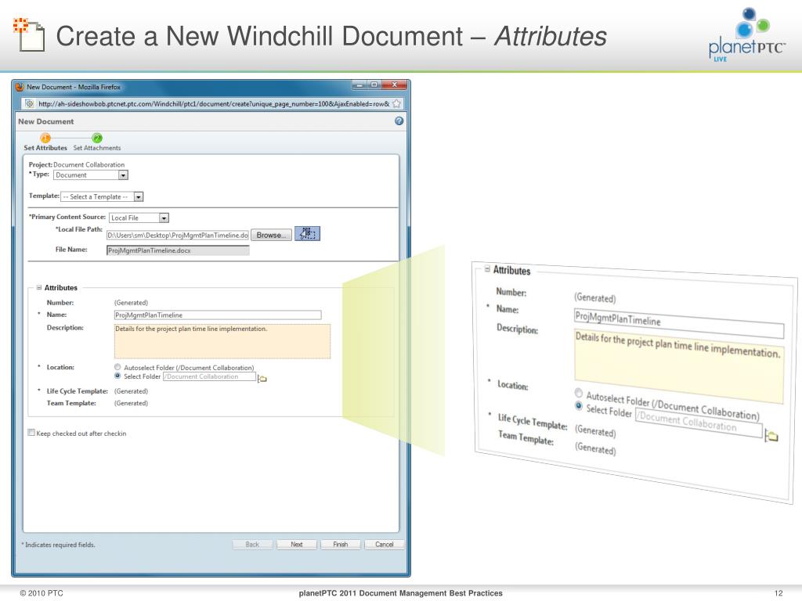Click the Life Cycle Template '(Generated)' value

point(131,391)
